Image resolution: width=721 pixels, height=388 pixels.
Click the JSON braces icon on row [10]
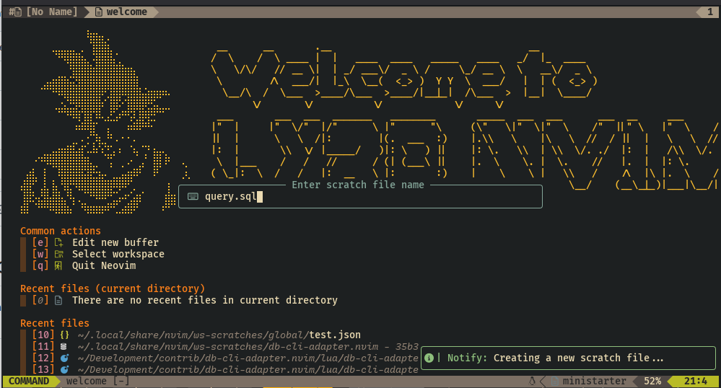tap(64, 335)
